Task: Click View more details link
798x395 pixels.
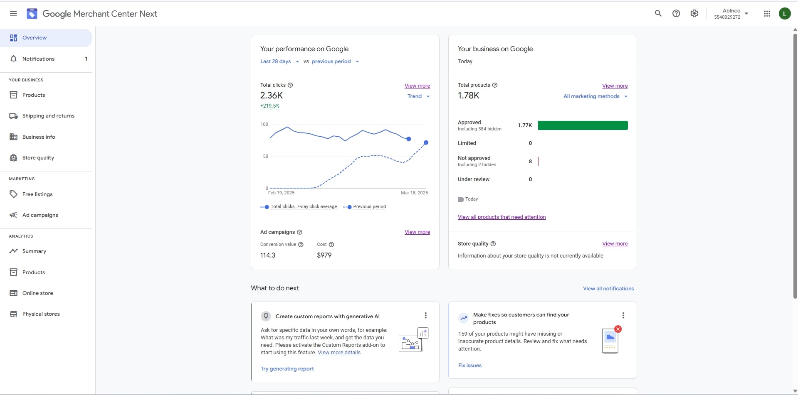Action: click(339, 353)
